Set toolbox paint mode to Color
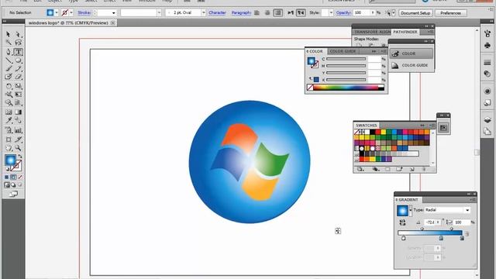 (x=7, y=177)
